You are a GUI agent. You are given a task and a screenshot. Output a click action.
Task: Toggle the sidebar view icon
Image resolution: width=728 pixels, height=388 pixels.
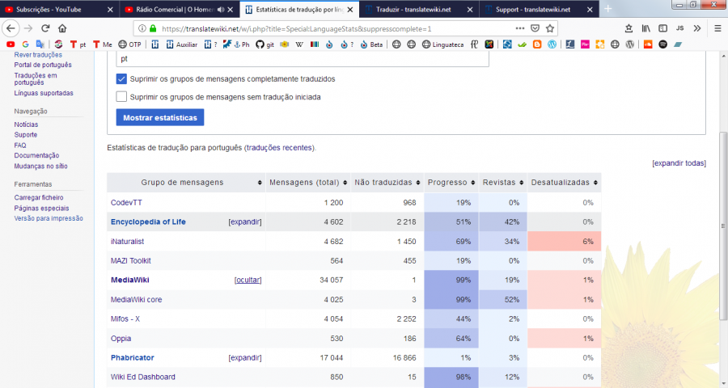pos(663,28)
